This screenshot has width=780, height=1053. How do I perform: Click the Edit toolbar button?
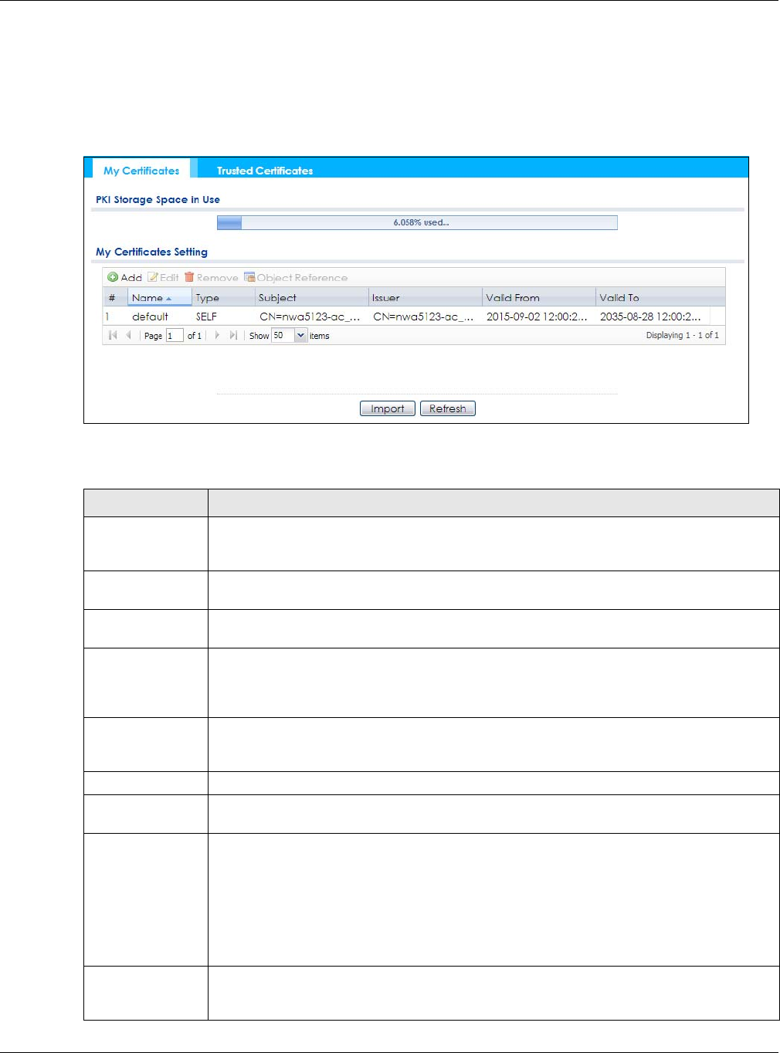(x=163, y=277)
